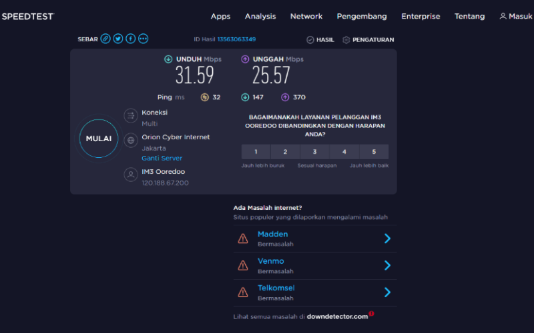Open the Apps menu
This screenshot has height=333, width=534.
pyautogui.click(x=220, y=16)
